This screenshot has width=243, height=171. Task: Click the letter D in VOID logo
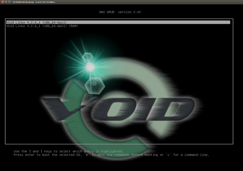[175, 110]
